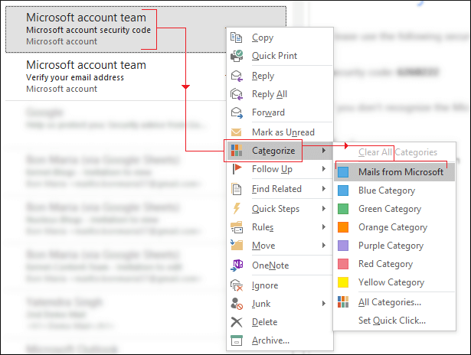Pick the Purple Category swatch
Viewport: 471px width, 355px height.
[x=343, y=246]
